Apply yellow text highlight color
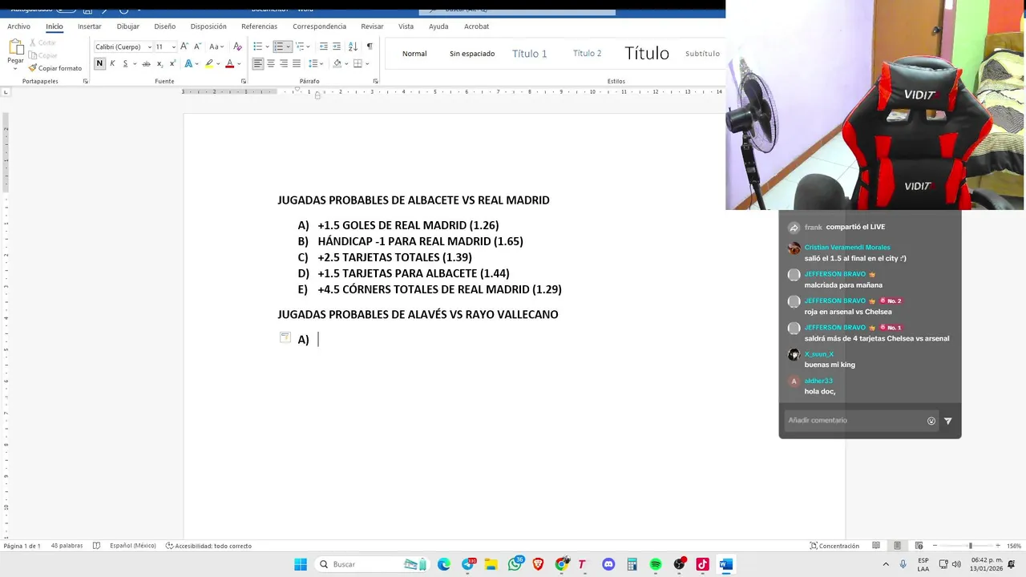 click(209, 63)
